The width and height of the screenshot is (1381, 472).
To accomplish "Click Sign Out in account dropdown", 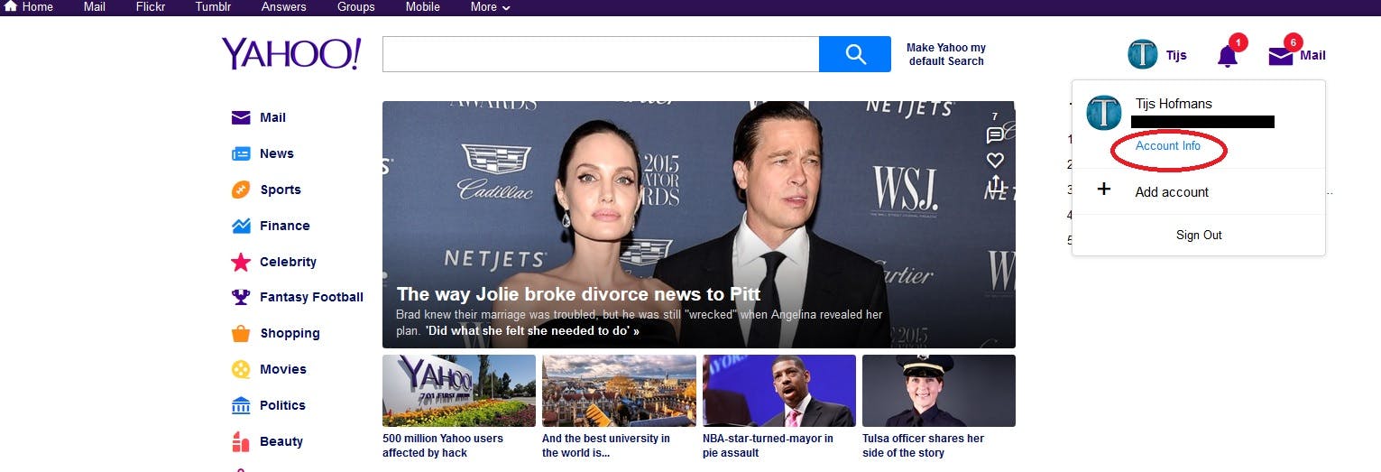I will click(1199, 235).
